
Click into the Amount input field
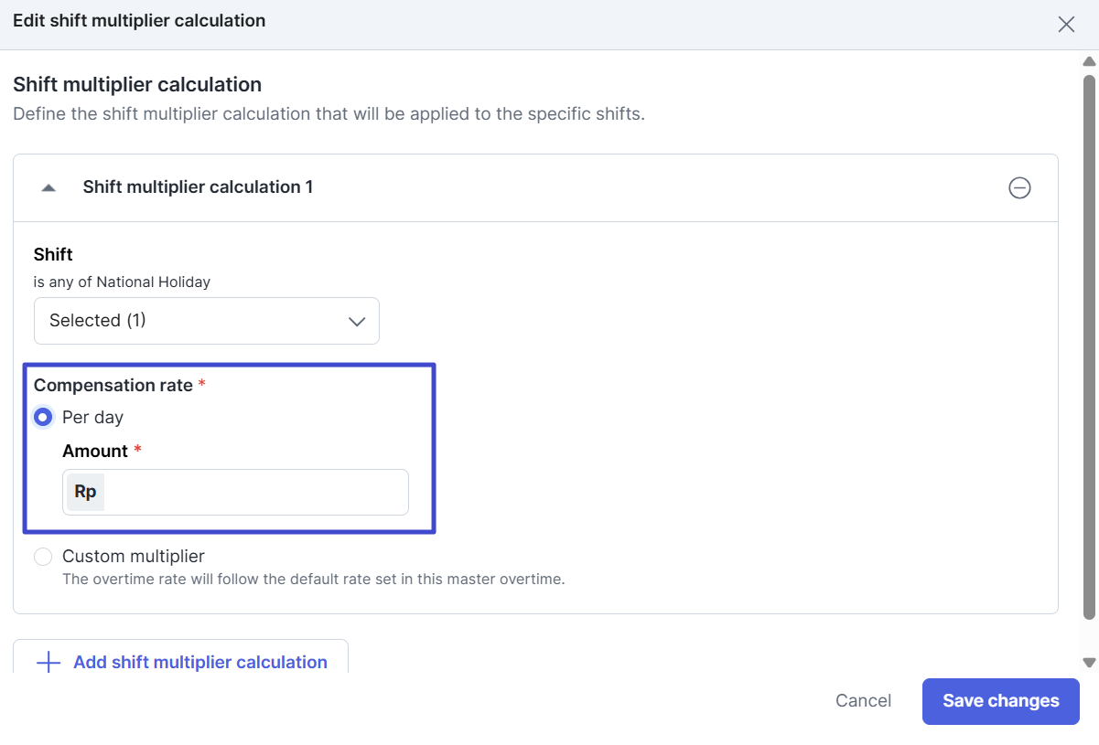(x=254, y=493)
